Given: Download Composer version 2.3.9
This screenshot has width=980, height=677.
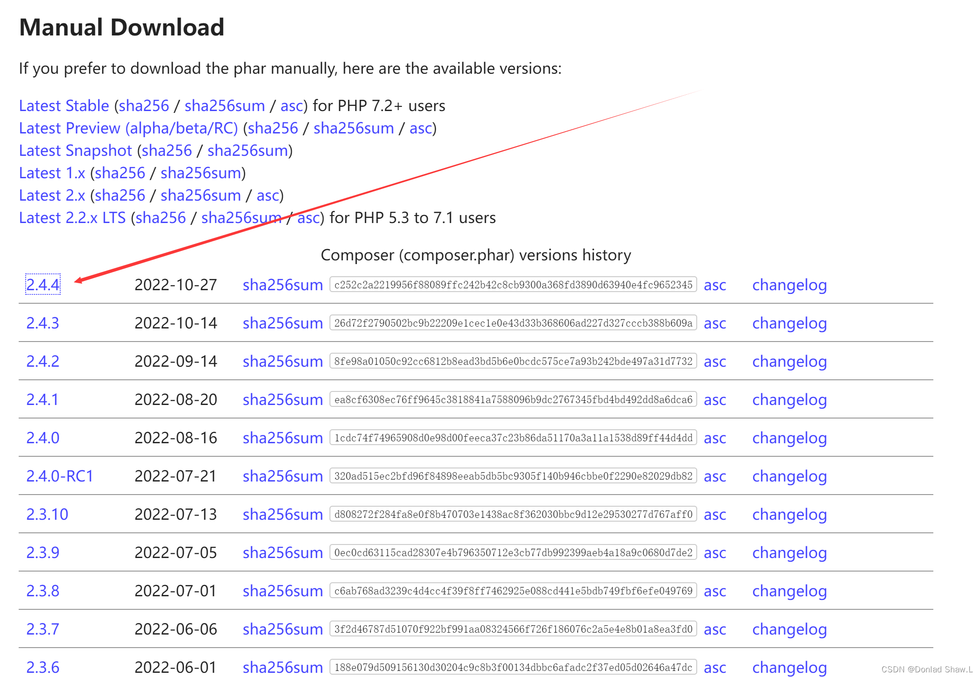Looking at the screenshot, I should click(x=43, y=552).
